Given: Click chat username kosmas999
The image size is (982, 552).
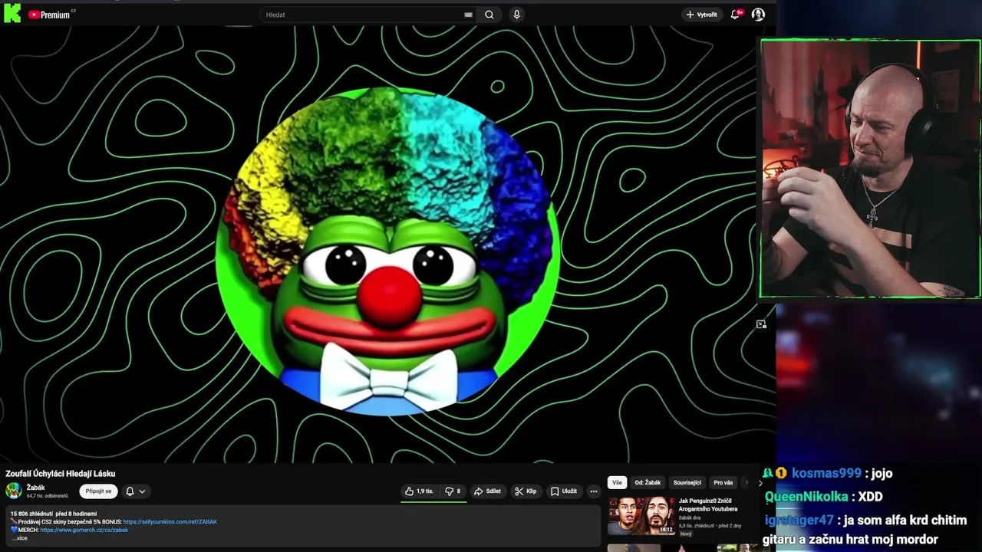Looking at the screenshot, I should click(826, 474).
